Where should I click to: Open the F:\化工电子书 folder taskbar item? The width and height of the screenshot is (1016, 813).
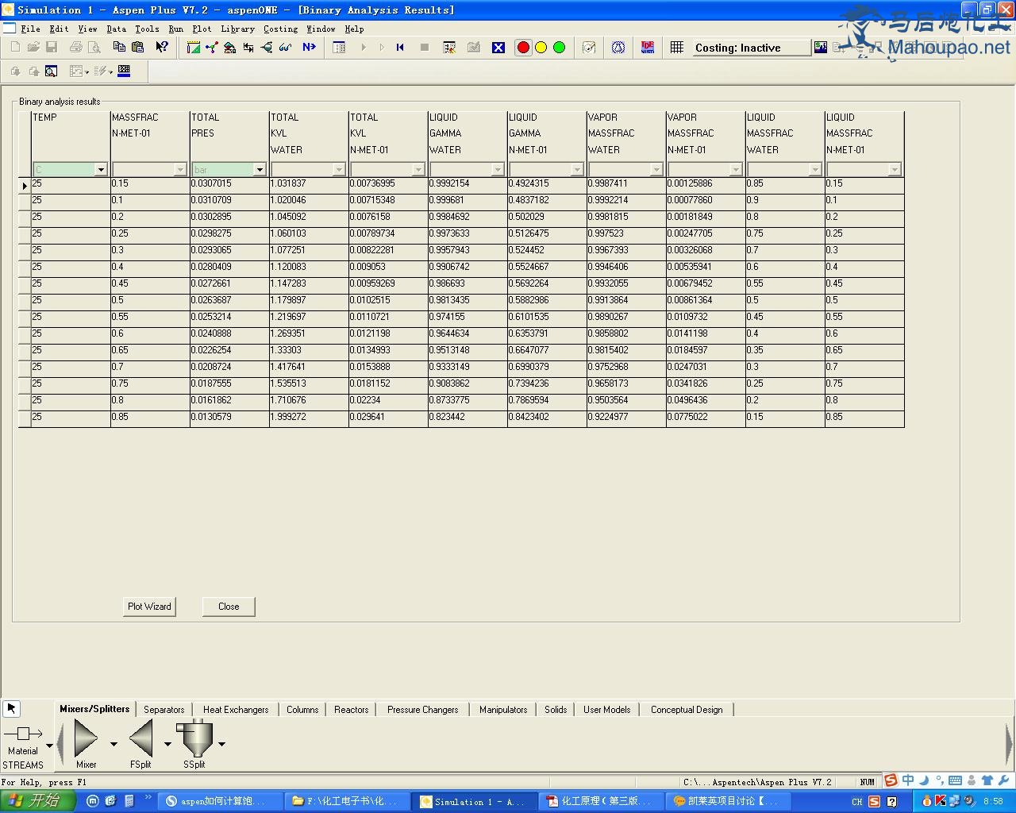click(348, 801)
